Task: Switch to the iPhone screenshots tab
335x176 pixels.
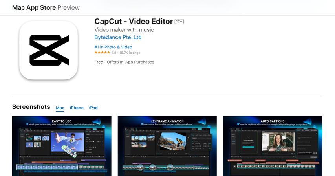Action: coord(77,108)
